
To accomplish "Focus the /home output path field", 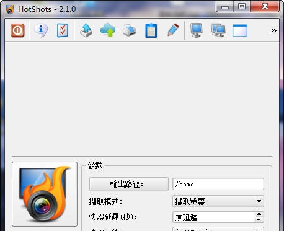I will pos(218,184).
